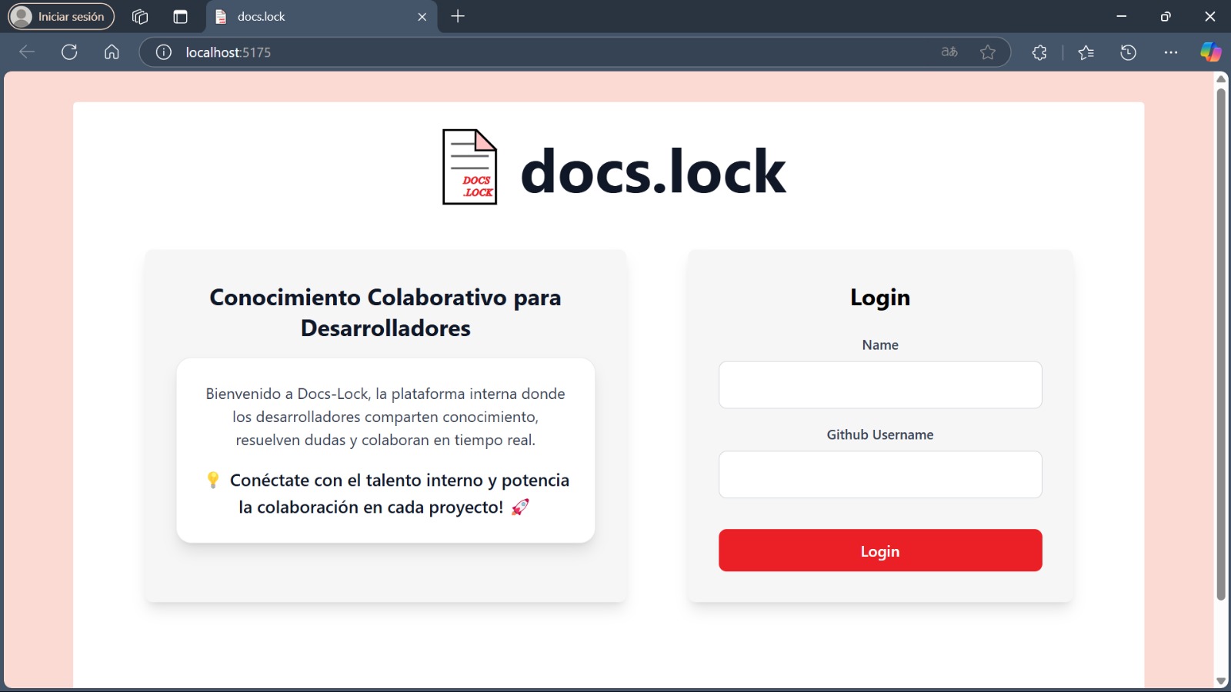
Task: Open the workspaces icon
Action: point(140,16)
